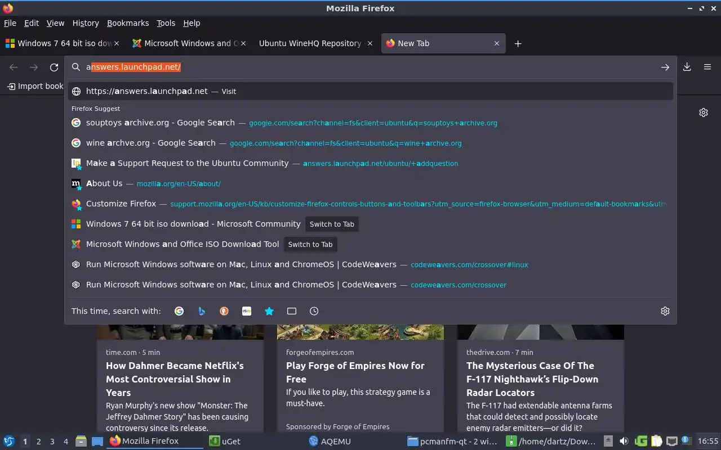Viewport: 721px width, 450px height.
Task: Open the taskbar start menu icon
Action: (x=9, y=441)
